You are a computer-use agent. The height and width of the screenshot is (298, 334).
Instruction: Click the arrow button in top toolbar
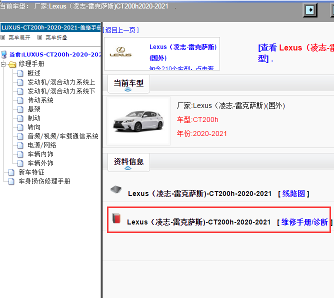click(310, 10)
